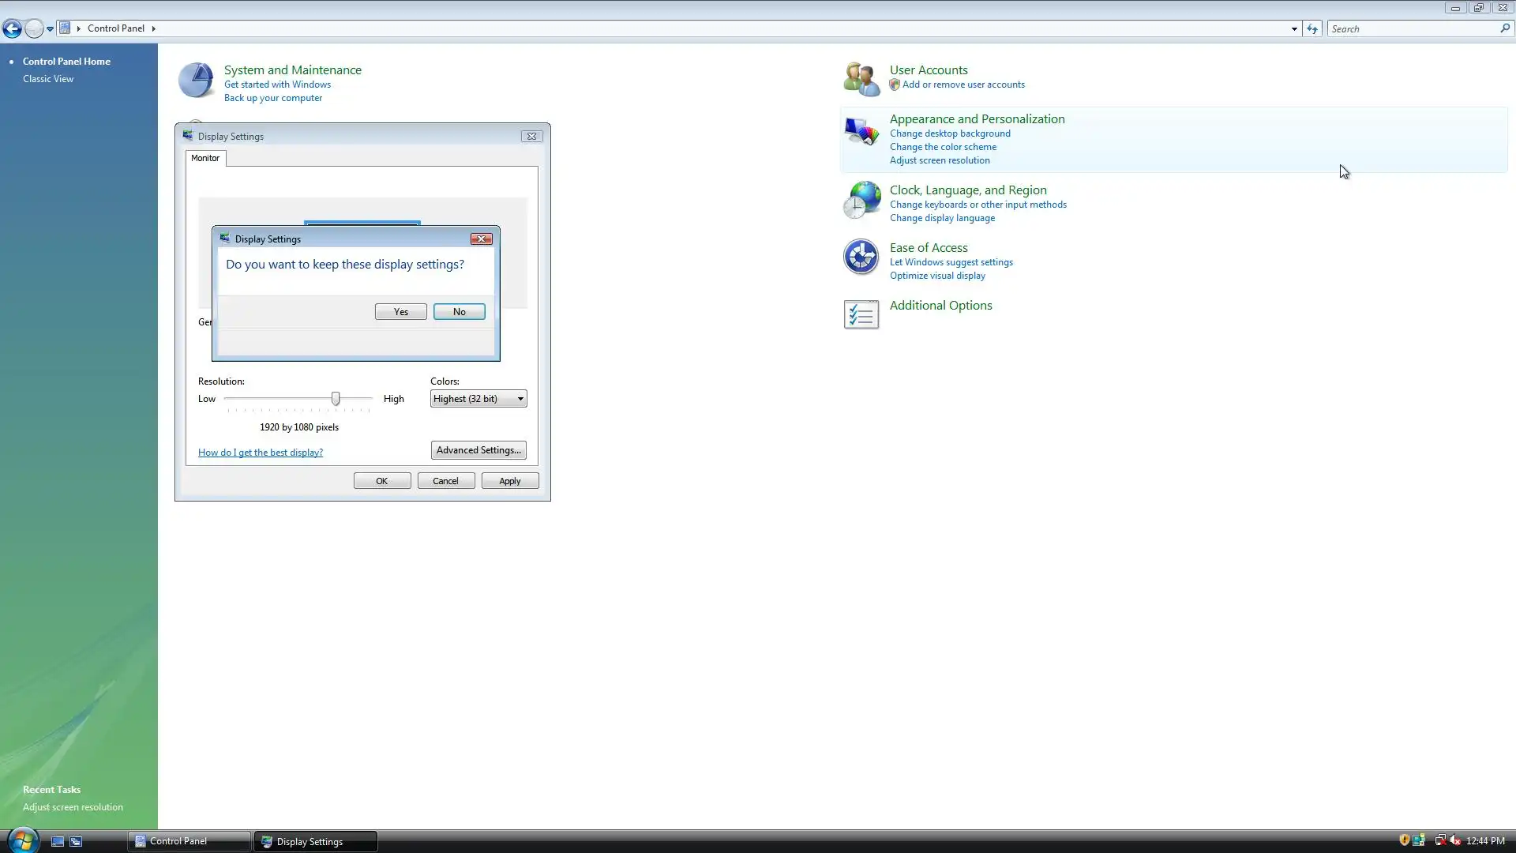Switch to Classic View in the sidebar
This screenshot has height=853, width=1516.
(48, 79)
